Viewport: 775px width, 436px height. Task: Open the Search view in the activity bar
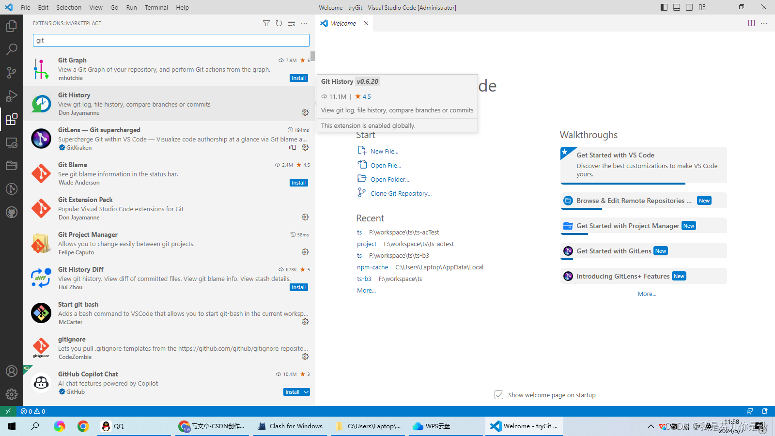pos(12,49)
